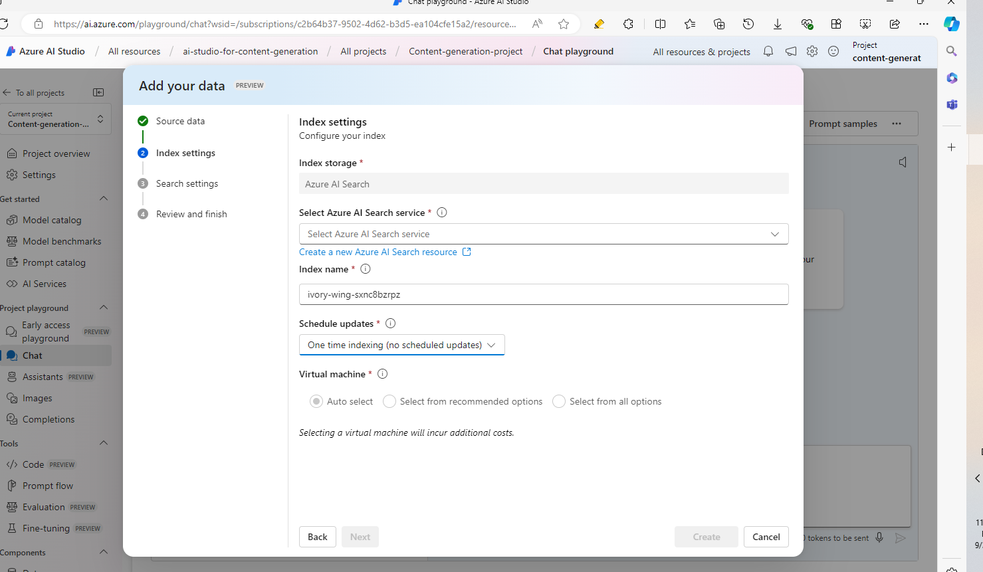Open browser history icon

pyautogui.click(x=748, y=24)
